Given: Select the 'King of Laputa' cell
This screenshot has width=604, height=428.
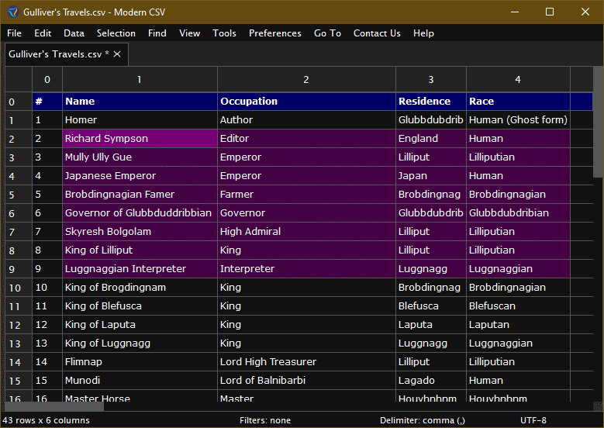Looking at the screenshot, I should pyautogui.click(x=140, y=324).
